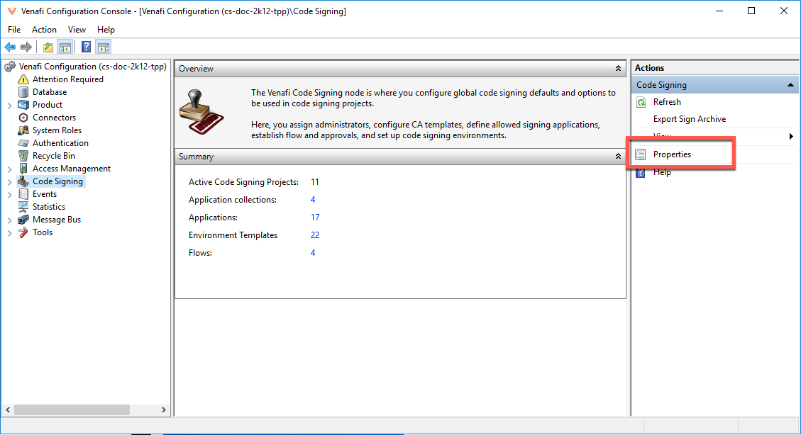Open the View menu in menu bar
801x435 pixels.
point(77,30)
